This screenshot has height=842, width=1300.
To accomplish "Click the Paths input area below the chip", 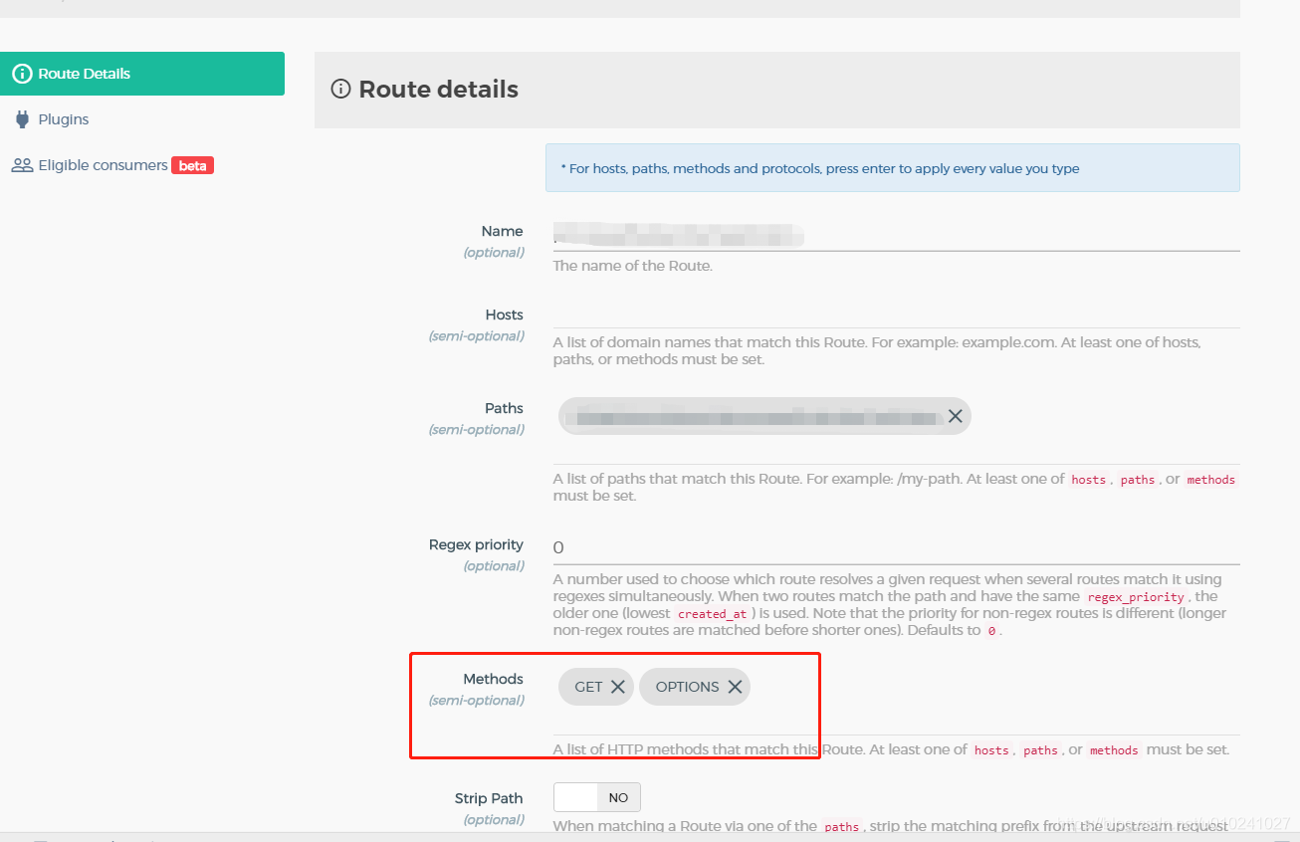I will [896, 451].
